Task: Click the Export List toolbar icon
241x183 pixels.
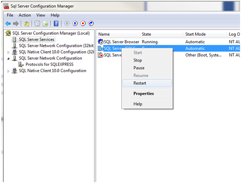Action: pos(45,24)
